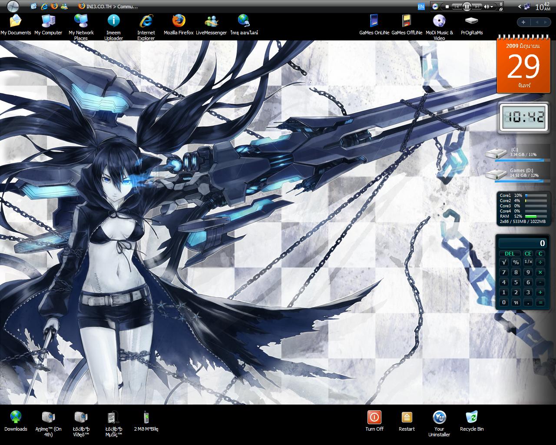The height and width of the screenshot is (445, 556).
Task: Open the Downloads shortcut icon
Action: (x=16, y=421)
